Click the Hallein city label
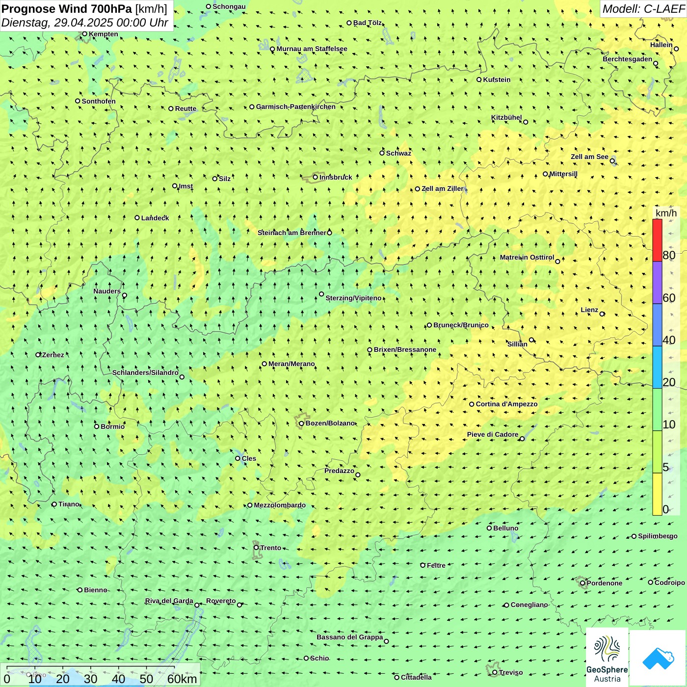This screenshot has height=687, width=687. (661, 45)
